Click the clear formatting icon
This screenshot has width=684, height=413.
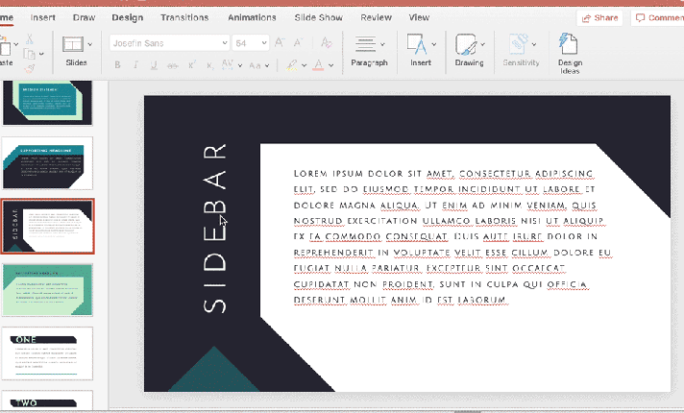coord(326,43)
